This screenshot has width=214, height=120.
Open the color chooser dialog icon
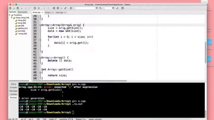pos(71,8)
